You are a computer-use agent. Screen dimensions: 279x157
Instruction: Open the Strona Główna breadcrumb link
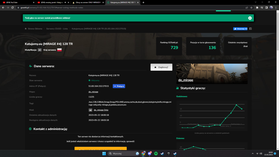[35, 29]
